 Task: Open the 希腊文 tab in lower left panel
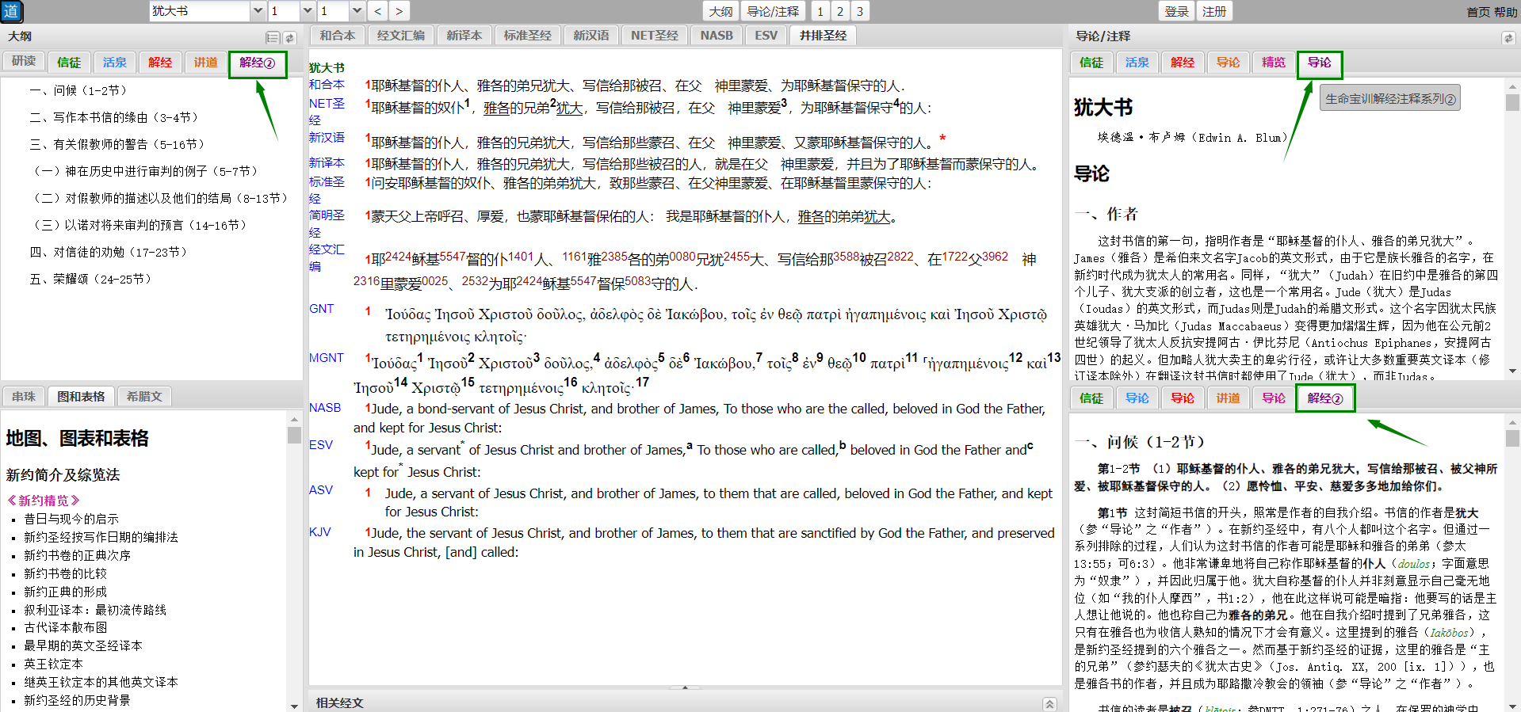[x=144, y=396]
